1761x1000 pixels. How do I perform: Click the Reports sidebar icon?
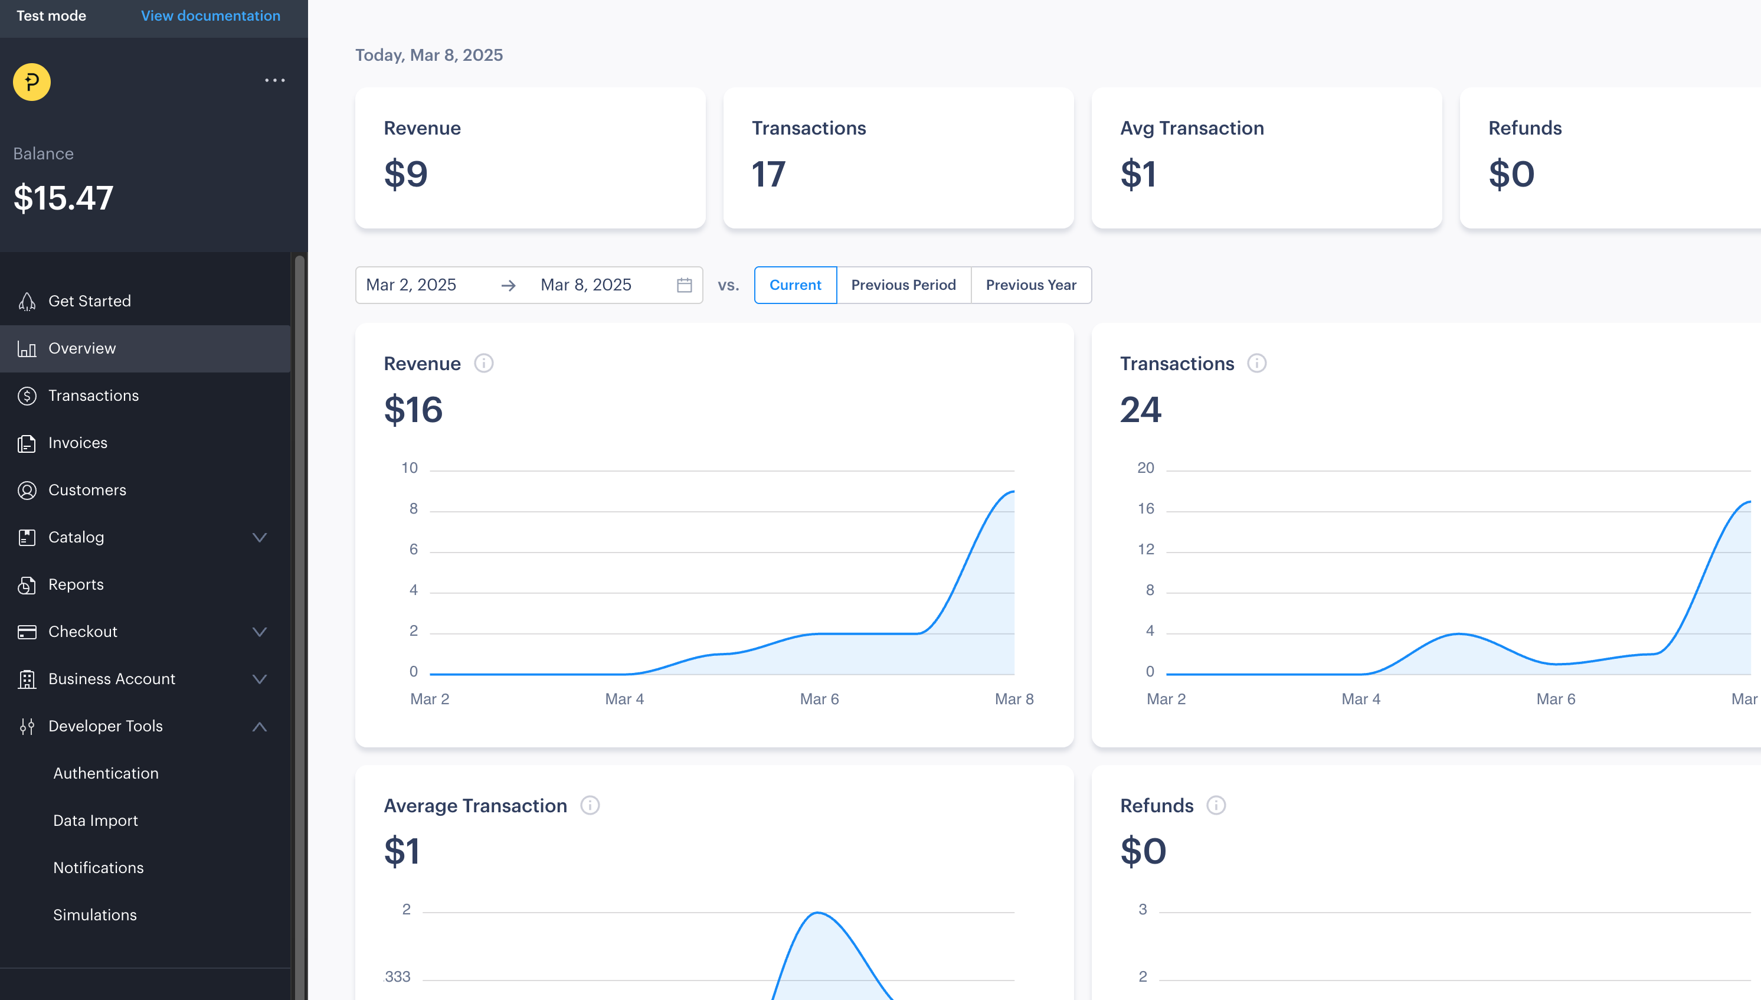[27, 585]
